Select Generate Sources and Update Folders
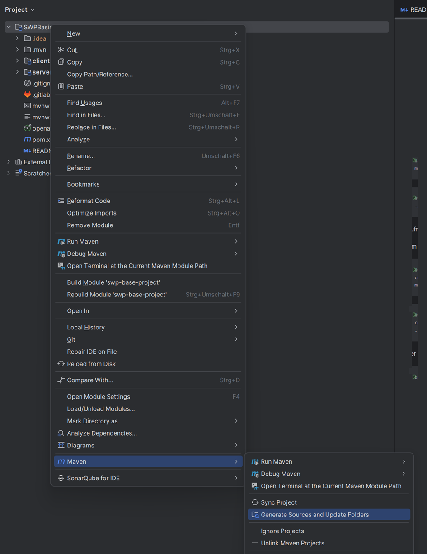 tap(314, 515)
